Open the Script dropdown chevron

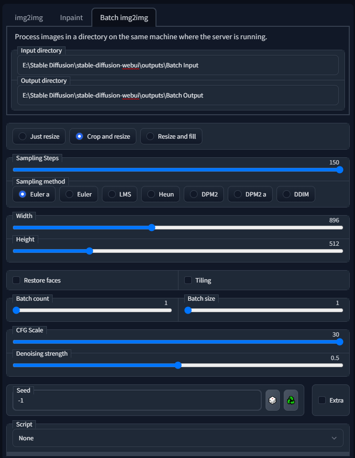[334, 438]
